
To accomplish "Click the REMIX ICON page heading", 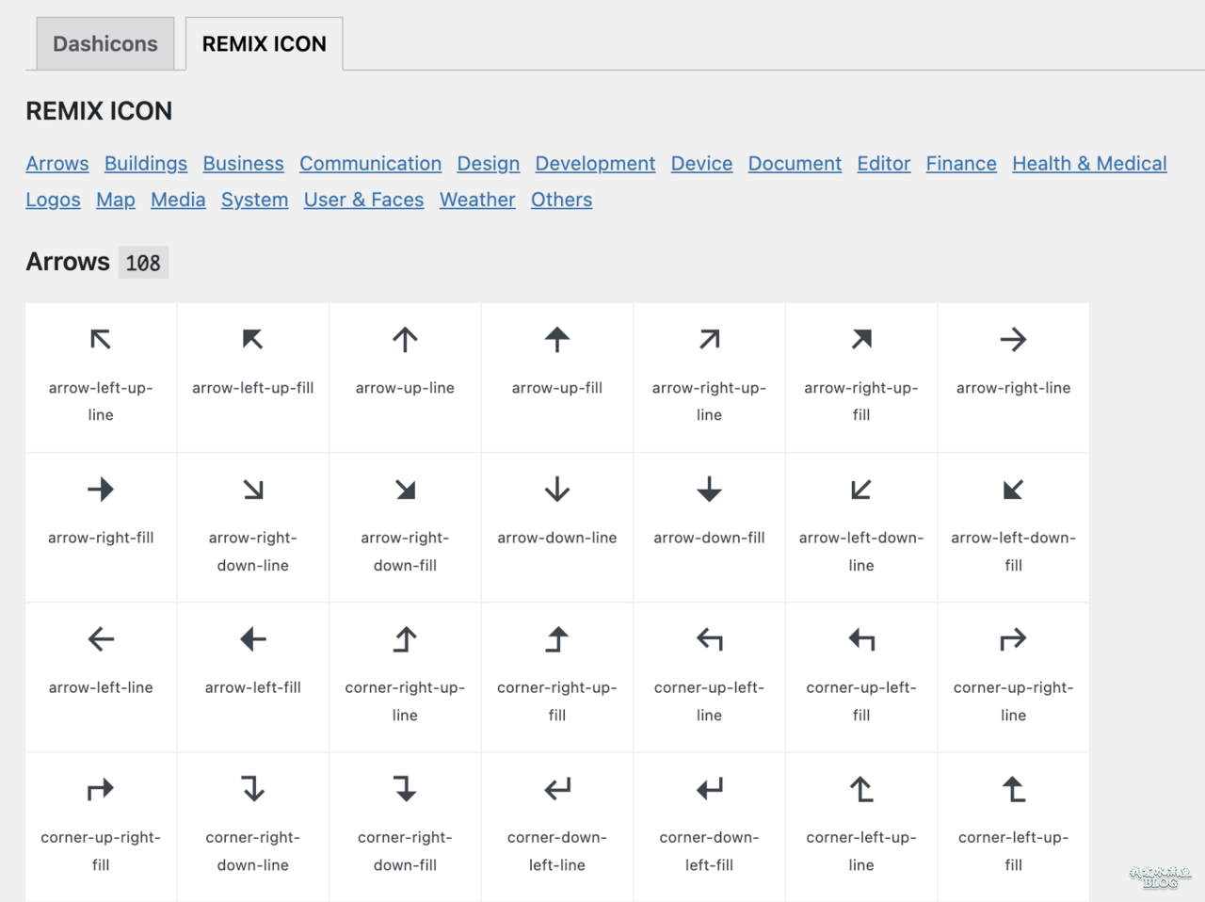I will [x=99, y=111].
